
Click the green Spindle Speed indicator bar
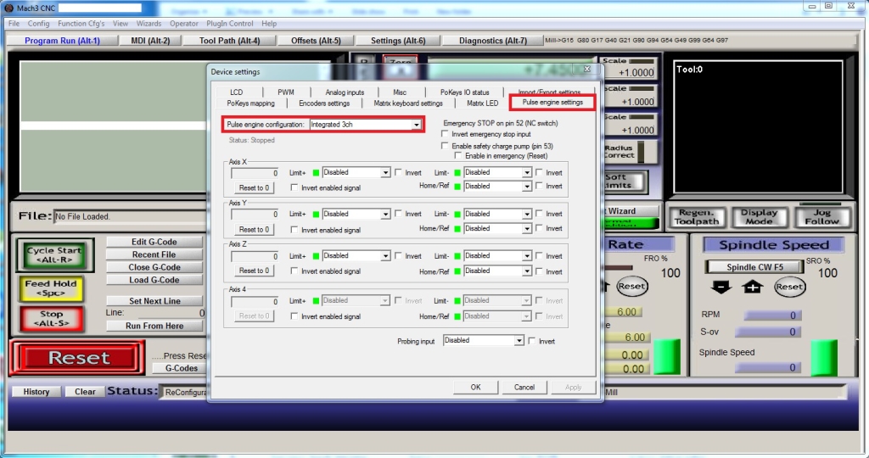823,358
